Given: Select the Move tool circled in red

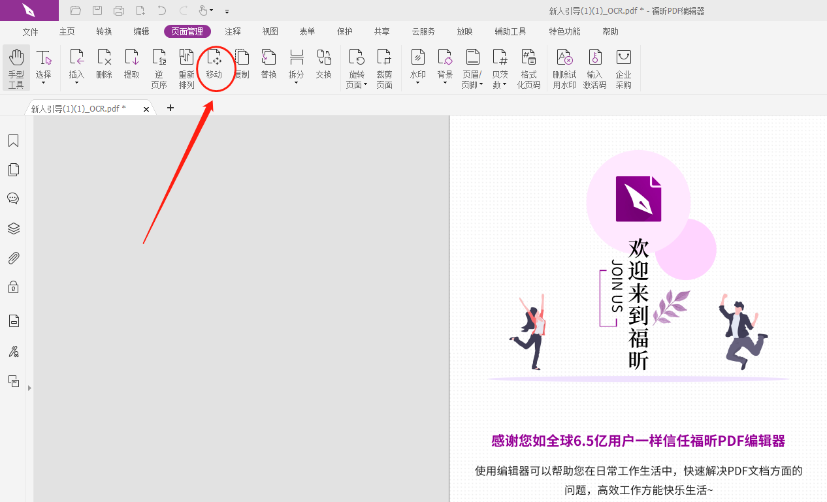Looking at the screenshot, I should tap(216, 67).
